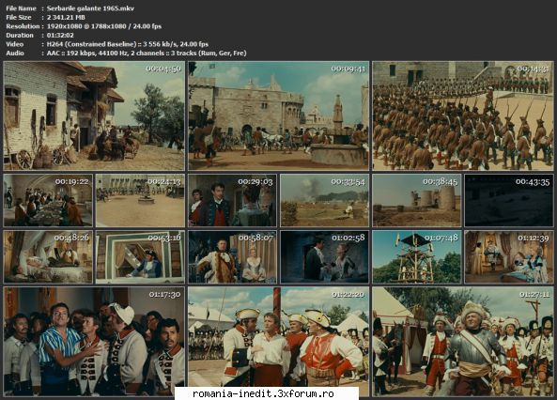
Task: Click the thumbnail timestamped 00:58:07
Action: (232, 257)
